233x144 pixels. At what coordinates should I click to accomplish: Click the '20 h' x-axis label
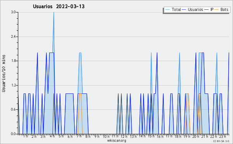coord(196,136)
